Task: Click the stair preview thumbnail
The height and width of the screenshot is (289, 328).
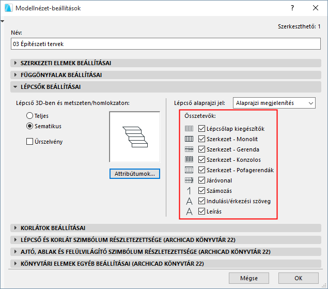Action: [x=135, y=137]
